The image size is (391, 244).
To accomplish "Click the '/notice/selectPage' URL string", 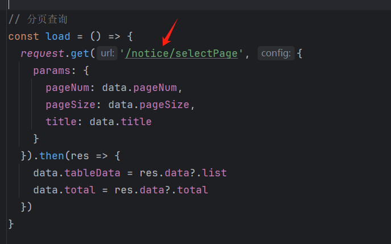I will [182, 53].
